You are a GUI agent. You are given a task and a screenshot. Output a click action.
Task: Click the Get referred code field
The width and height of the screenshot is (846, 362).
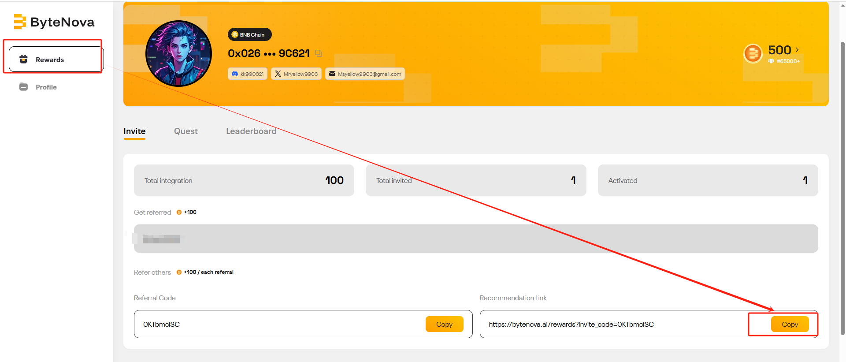pos(476,239)
